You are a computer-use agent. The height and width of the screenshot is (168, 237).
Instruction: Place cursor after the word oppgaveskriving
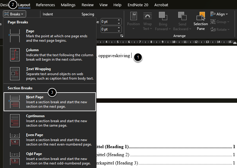[x=131, y=56]
